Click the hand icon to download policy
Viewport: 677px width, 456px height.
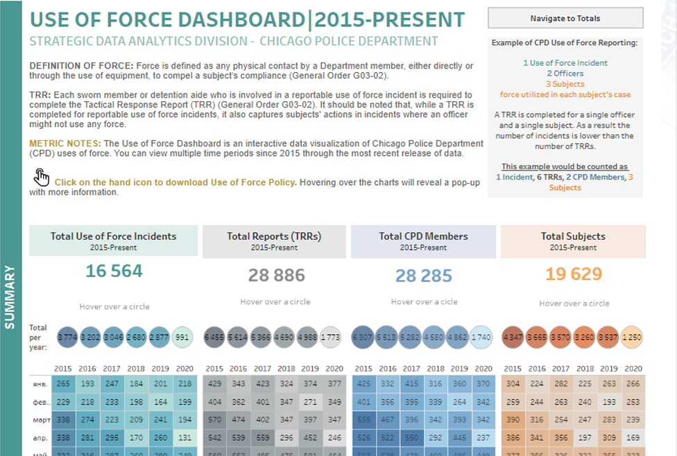(41, 177)
